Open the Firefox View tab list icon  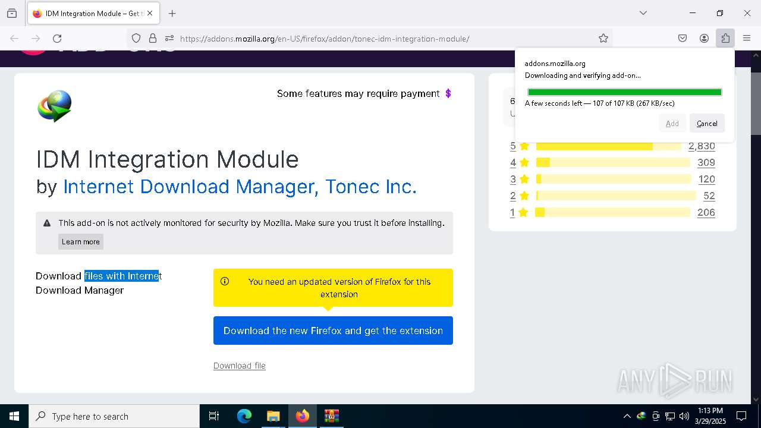(12, 13)
